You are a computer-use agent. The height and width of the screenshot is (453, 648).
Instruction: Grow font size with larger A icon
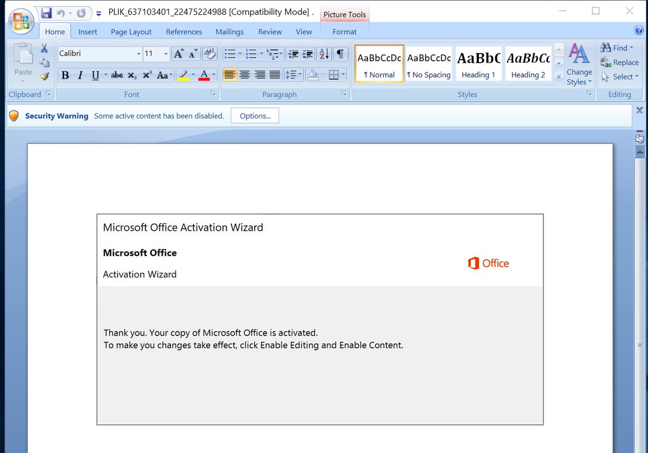point(178,54)
